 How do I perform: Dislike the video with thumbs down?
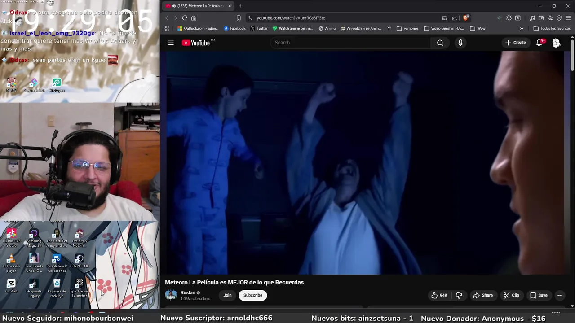459,295
